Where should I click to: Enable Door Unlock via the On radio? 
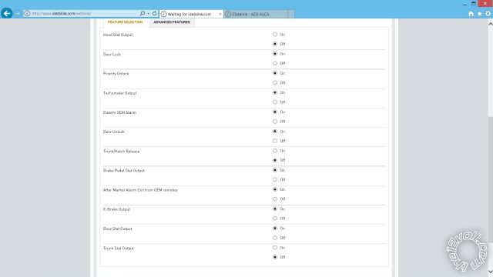275,132
